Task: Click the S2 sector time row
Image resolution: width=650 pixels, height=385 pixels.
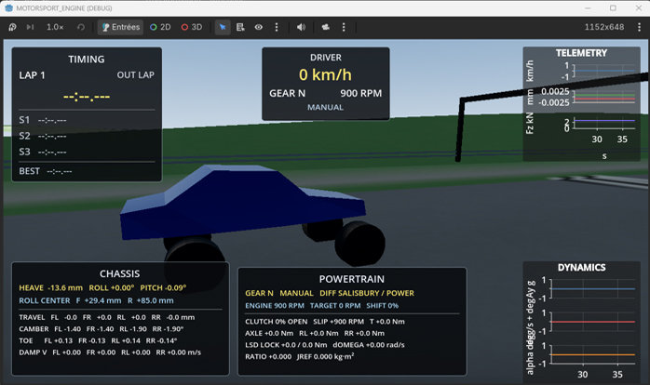Action: tap(43, 136)
